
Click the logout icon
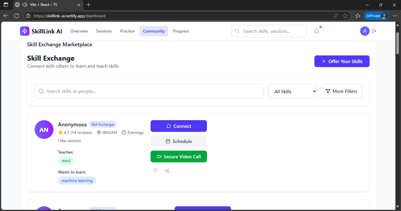[374, 31]
